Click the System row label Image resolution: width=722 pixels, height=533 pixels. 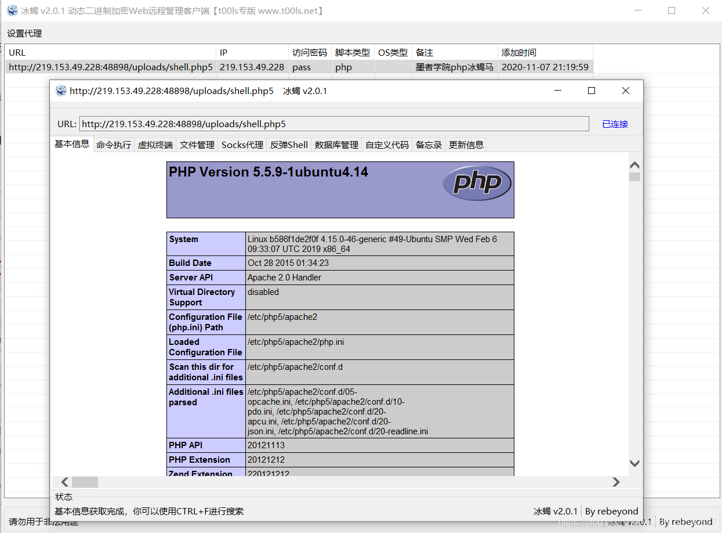[x=183, y=239]
